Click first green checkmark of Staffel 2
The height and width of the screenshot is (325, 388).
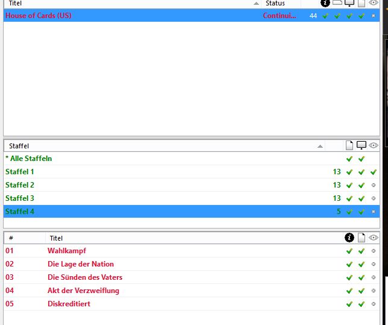point(349,185)
